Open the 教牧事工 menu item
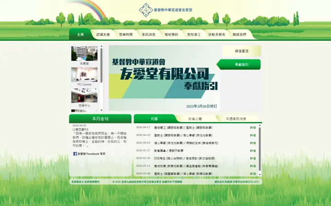This screenshot has height=206, width=331. pos(194,34)
